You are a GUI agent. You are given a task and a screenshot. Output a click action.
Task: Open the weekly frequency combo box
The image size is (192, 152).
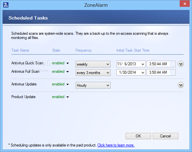pyautogui.click(x=93, y=64)
